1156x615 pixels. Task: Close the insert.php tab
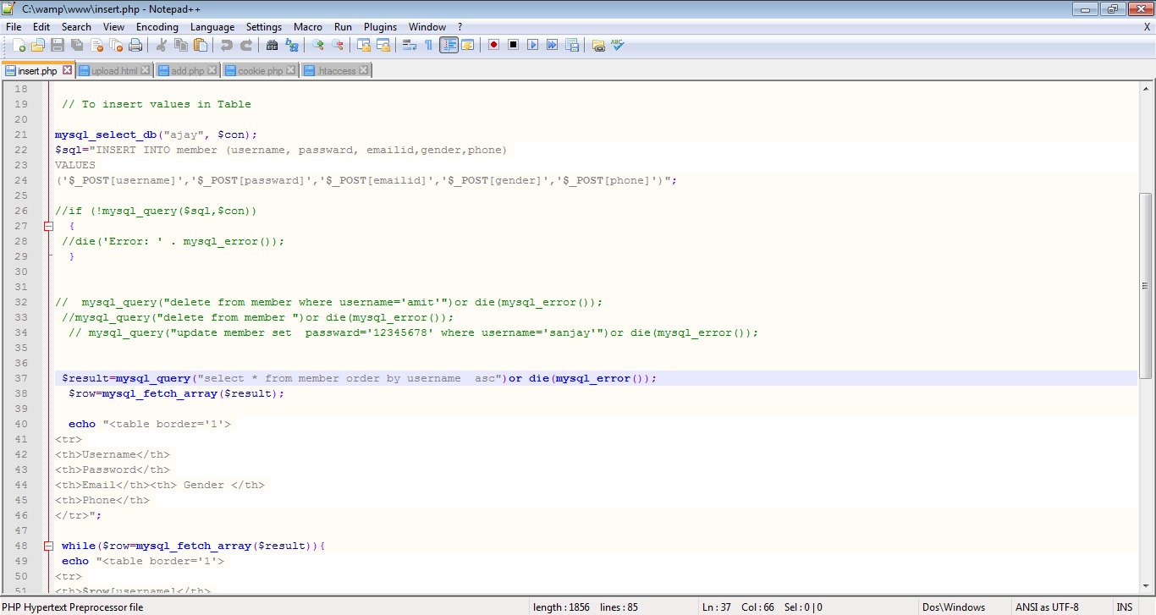pos(68,70)
